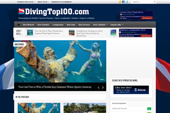This screenshot has width=170, height=113.
Task: Visit Dive Forums from navigation
Action: 84,25
